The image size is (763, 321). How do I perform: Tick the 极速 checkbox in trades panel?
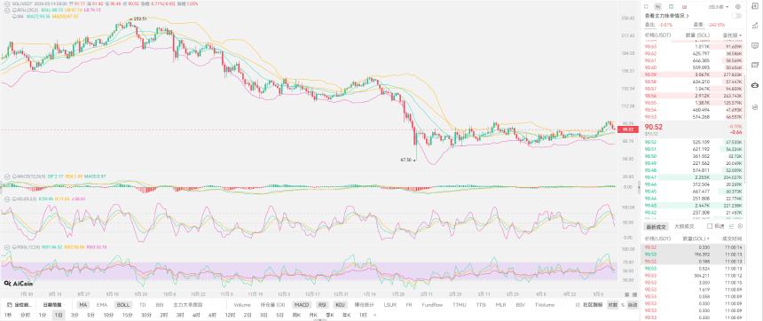point(710,226)
